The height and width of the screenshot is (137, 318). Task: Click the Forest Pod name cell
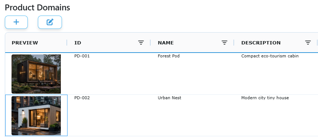(168, 56)
